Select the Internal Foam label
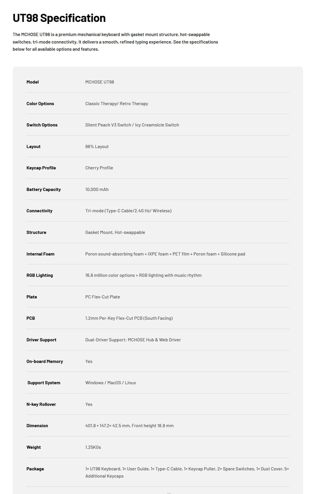This screenshot has height=494, width=317. [x=40, y=254]
